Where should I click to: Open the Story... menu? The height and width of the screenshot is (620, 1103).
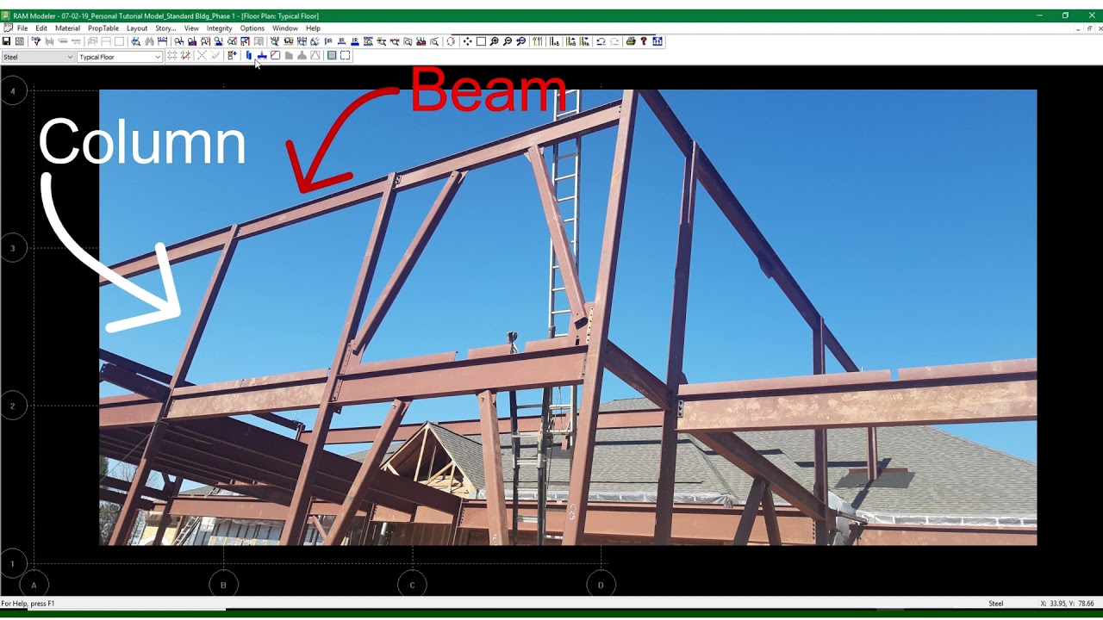[165, 28]
